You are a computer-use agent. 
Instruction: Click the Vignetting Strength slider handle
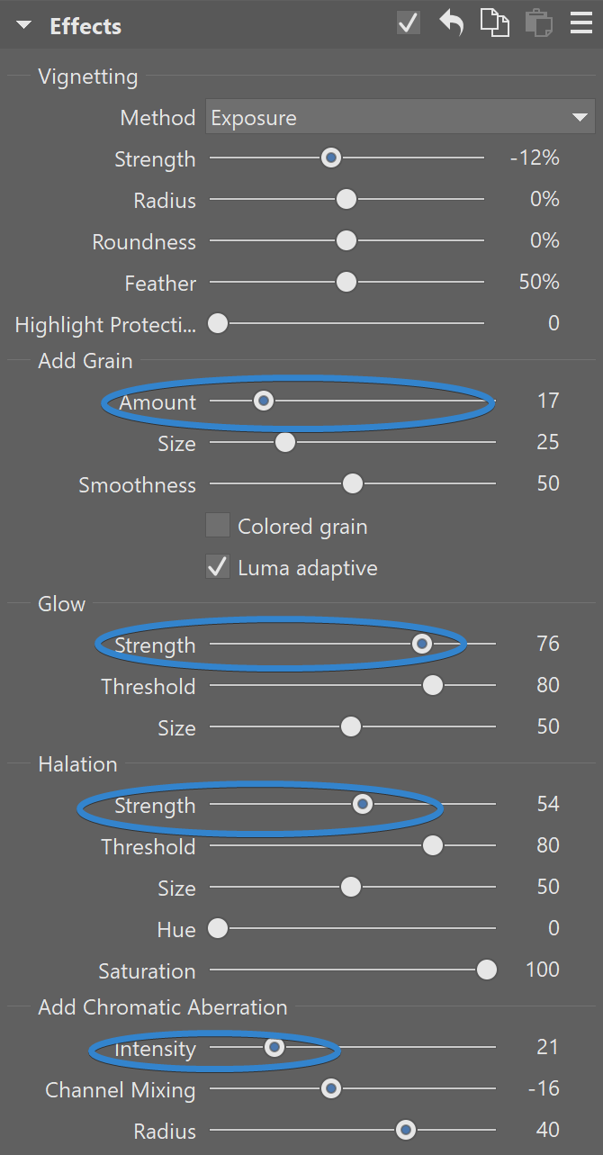331,158
